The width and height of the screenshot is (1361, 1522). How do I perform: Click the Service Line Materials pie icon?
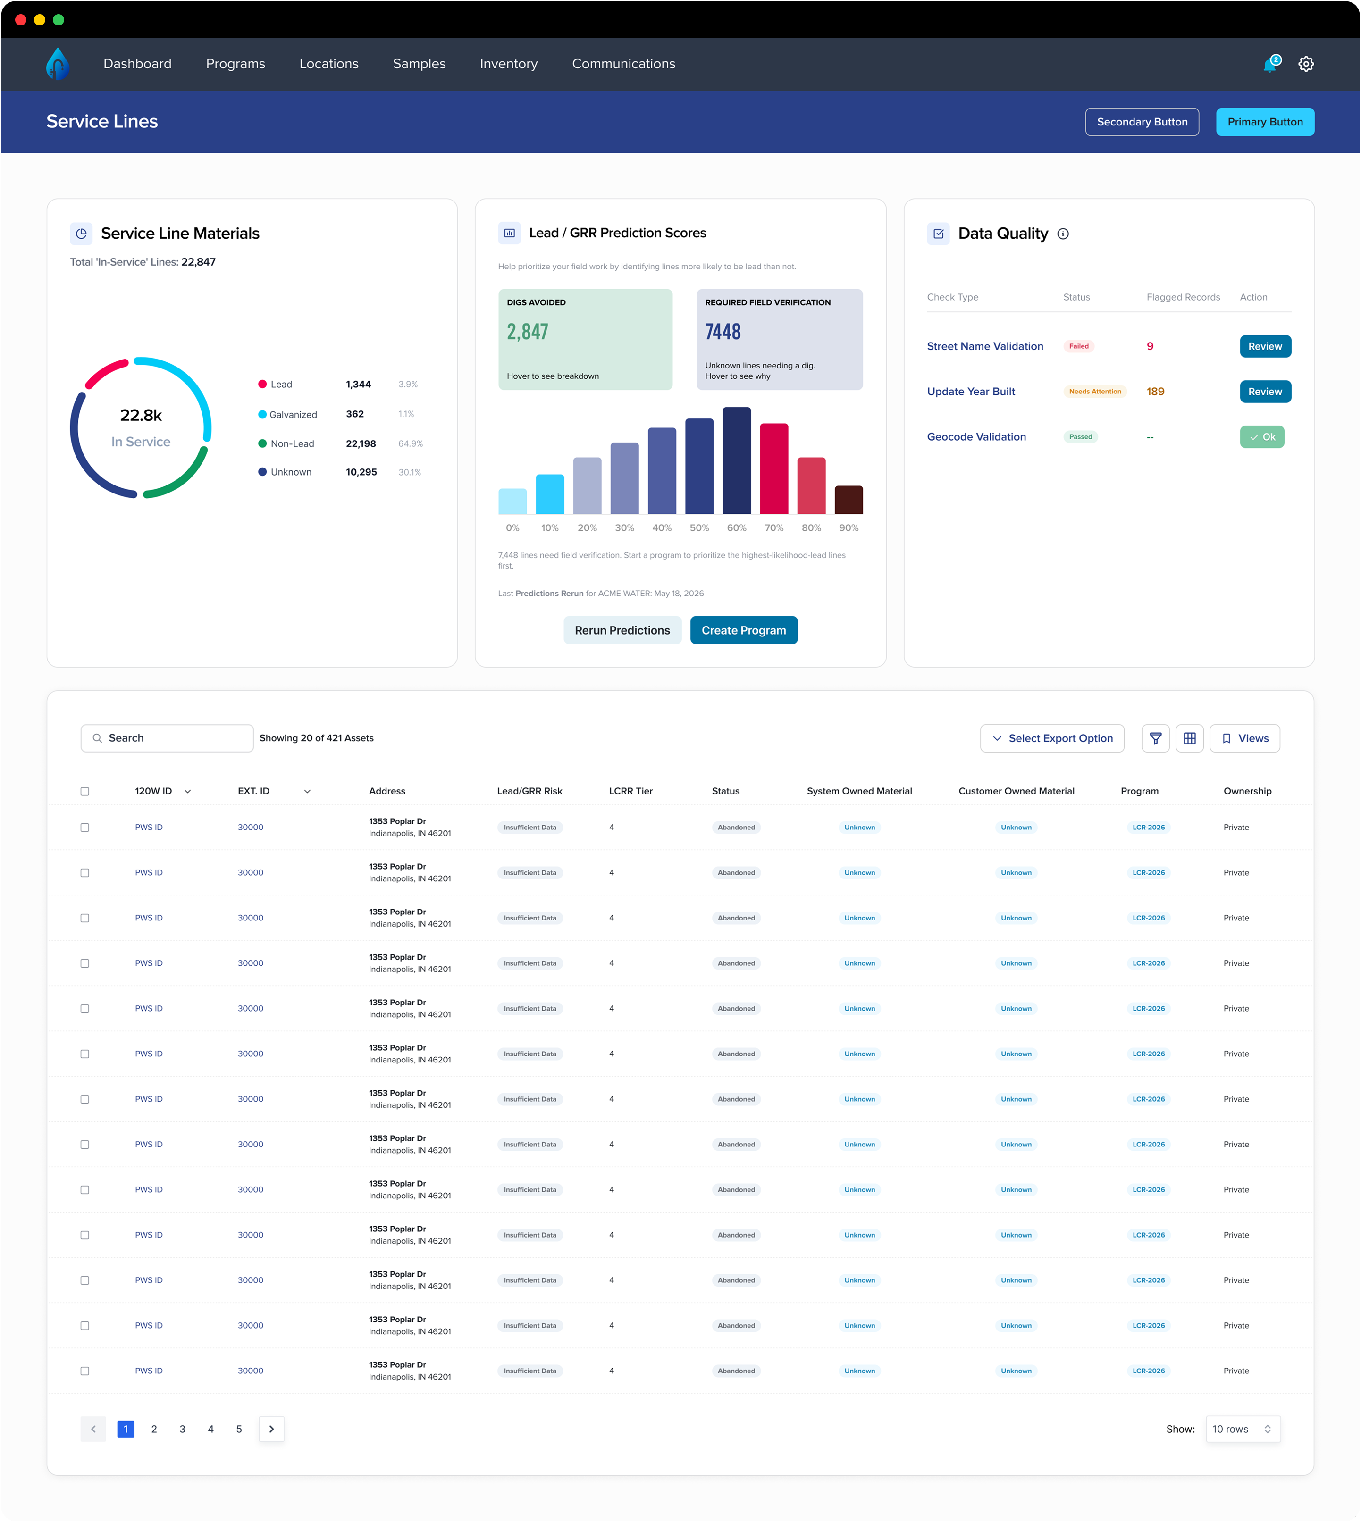click(81, 233)
